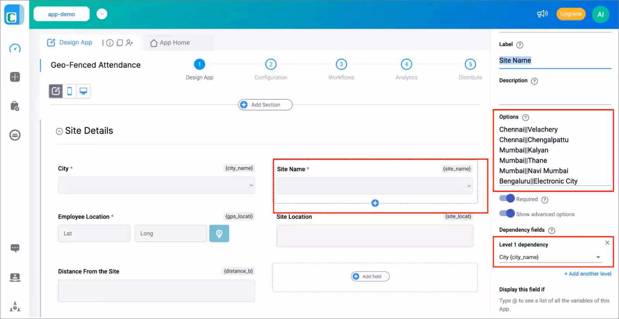Collapse the Site Details section
Viewport: 619px width, 319px height.
click(x=59, y=131)
